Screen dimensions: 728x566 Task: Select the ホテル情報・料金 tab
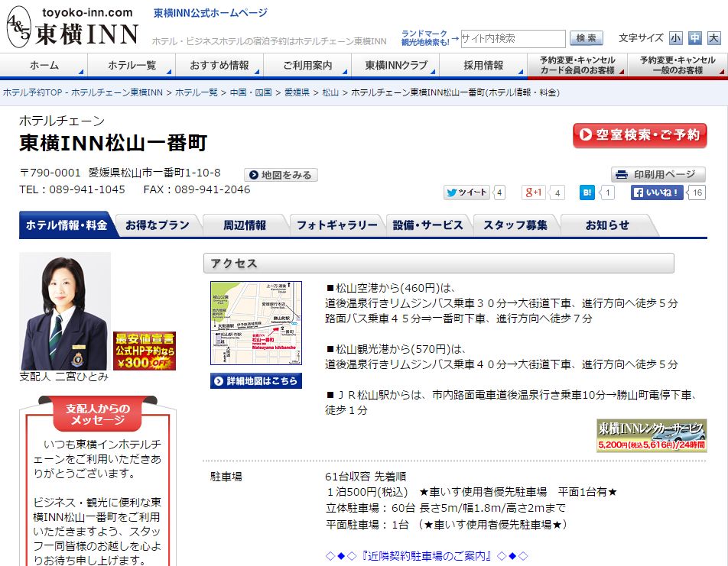67,225
